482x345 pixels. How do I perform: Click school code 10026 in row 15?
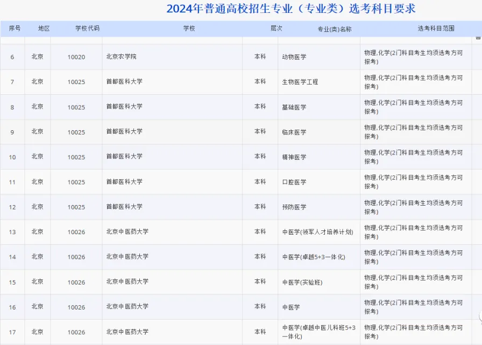coord(76,282)
